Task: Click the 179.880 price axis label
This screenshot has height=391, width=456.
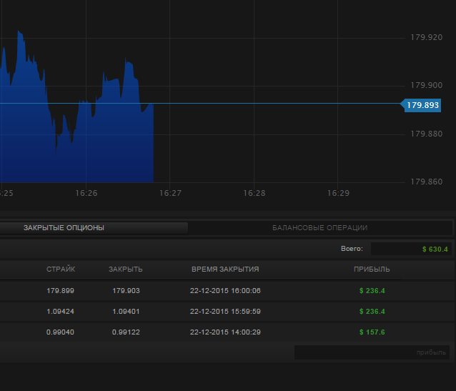Action: (x=426, y=134)
